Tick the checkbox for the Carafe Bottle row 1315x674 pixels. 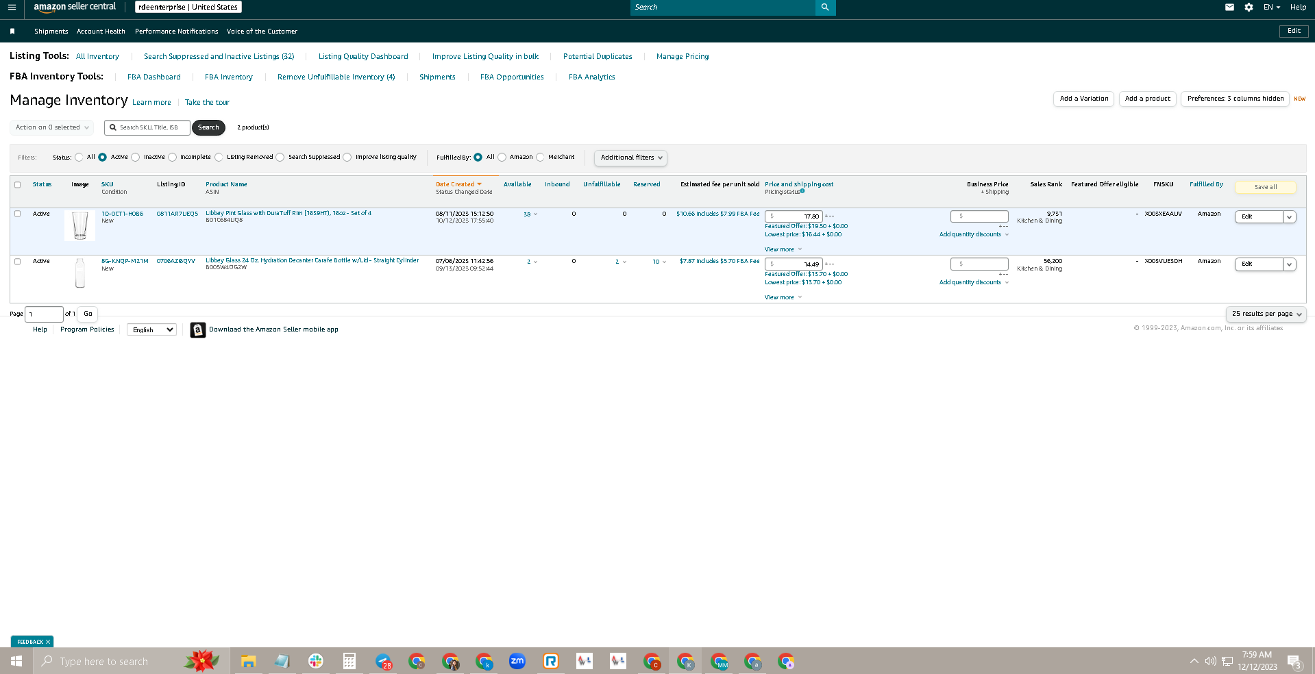point(18,262)
